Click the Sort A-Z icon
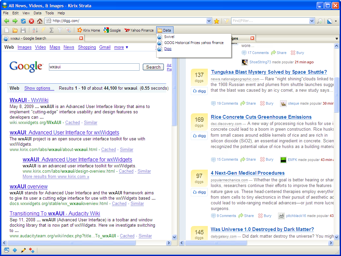 [x=35, y=30]
